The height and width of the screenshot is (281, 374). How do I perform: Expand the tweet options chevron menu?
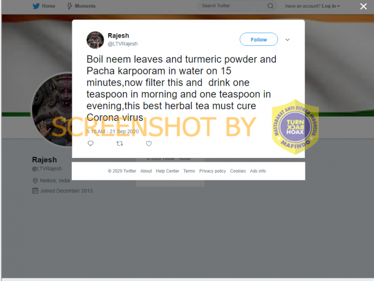(x=287, y=40)
